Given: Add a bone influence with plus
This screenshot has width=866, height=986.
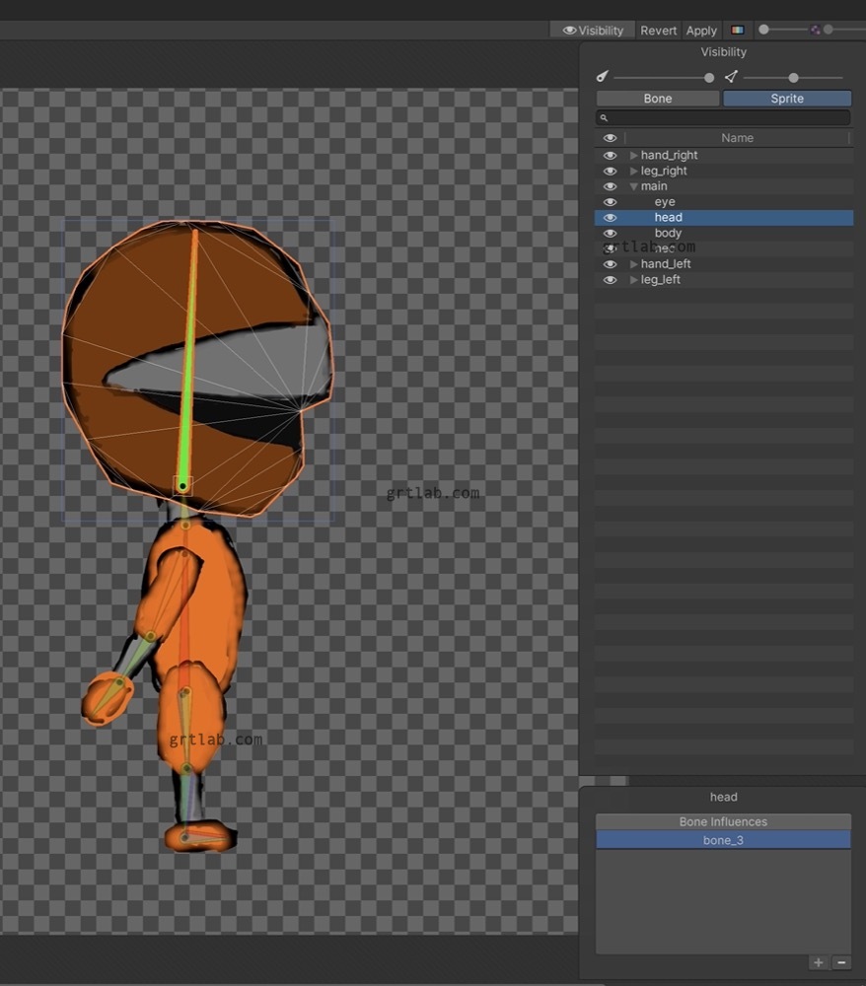Looking at the screenshot, I should [819, 962].
